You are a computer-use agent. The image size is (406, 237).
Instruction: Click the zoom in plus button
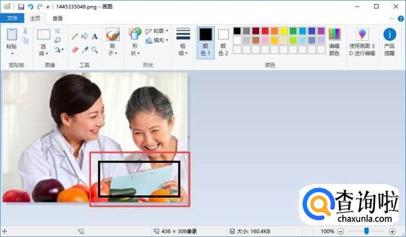(392, 231)
